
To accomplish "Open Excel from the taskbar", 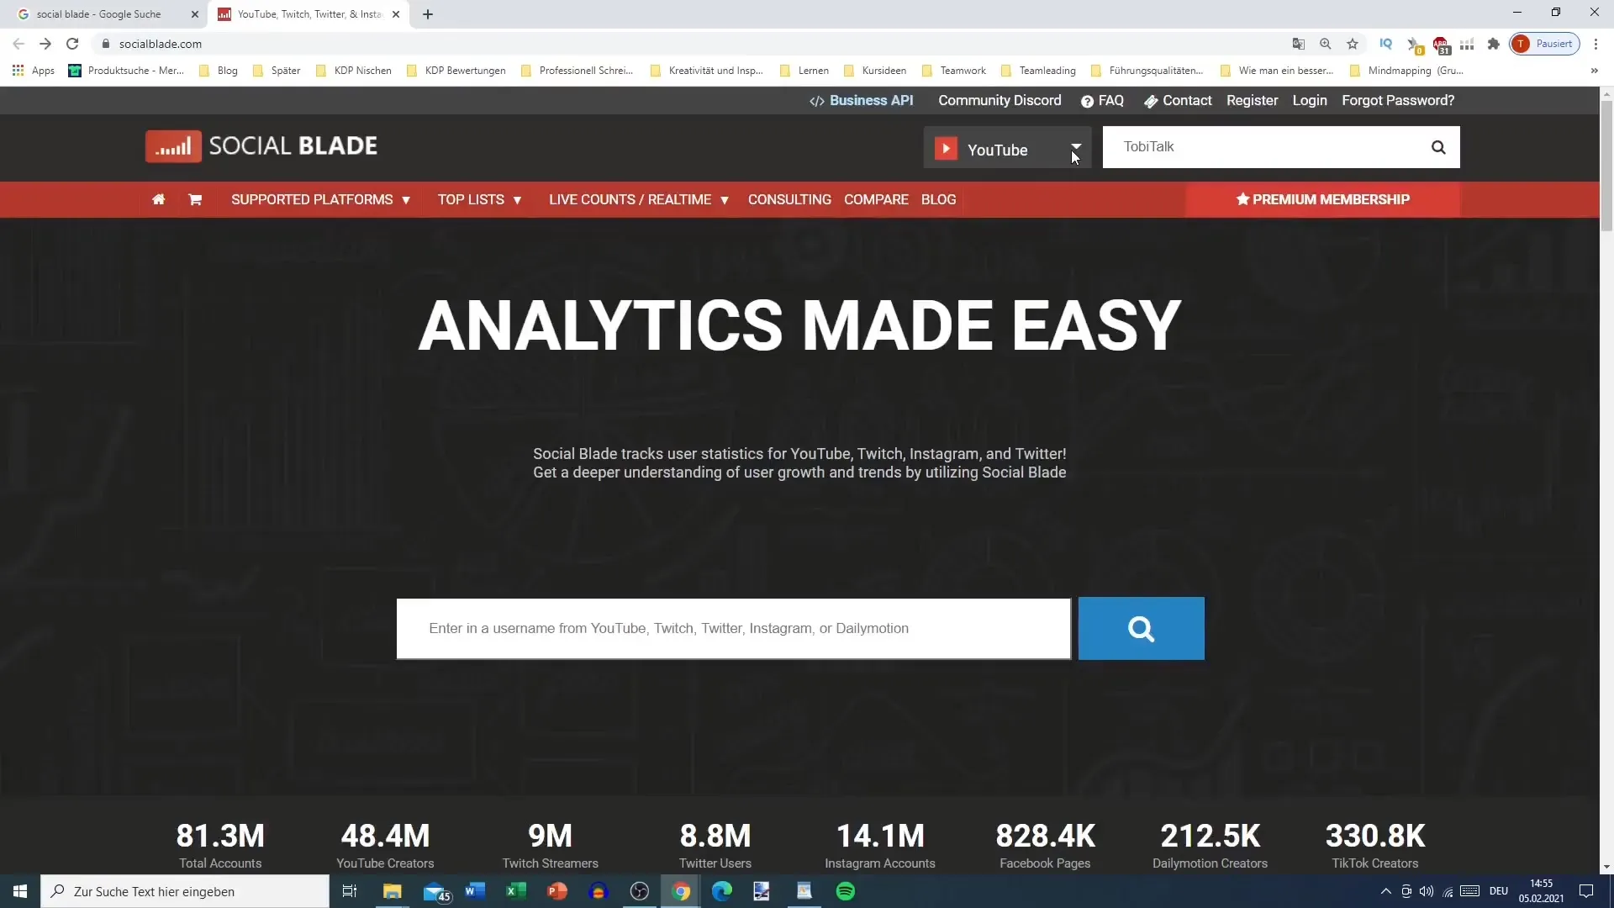I will tap(516, 891).
